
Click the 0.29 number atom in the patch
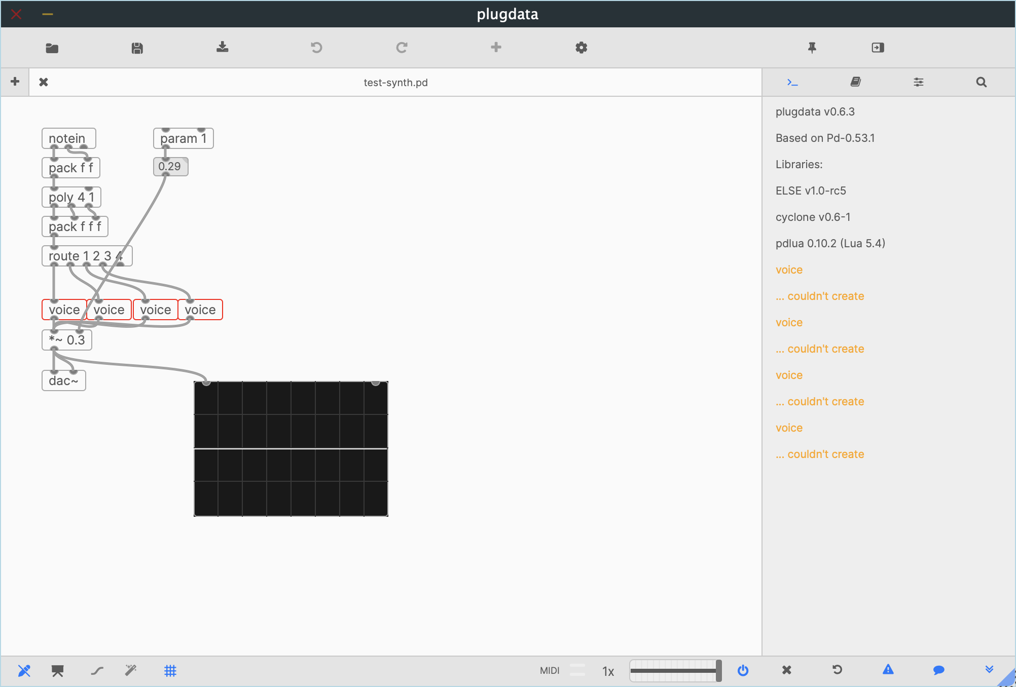(x=170, y=166)
